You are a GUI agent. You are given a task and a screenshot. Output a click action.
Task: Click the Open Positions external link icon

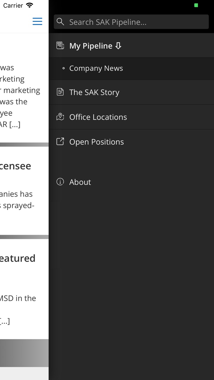click(x=60, y=141)
